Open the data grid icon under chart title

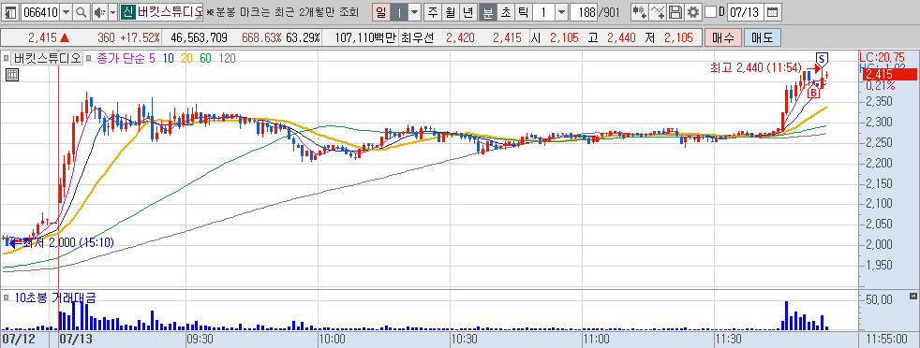pyautogui.click(x=12, y=75)
